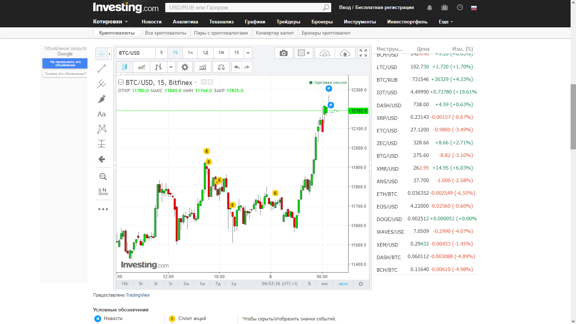Open the Конвертер валют tab

tap(275, 33)
